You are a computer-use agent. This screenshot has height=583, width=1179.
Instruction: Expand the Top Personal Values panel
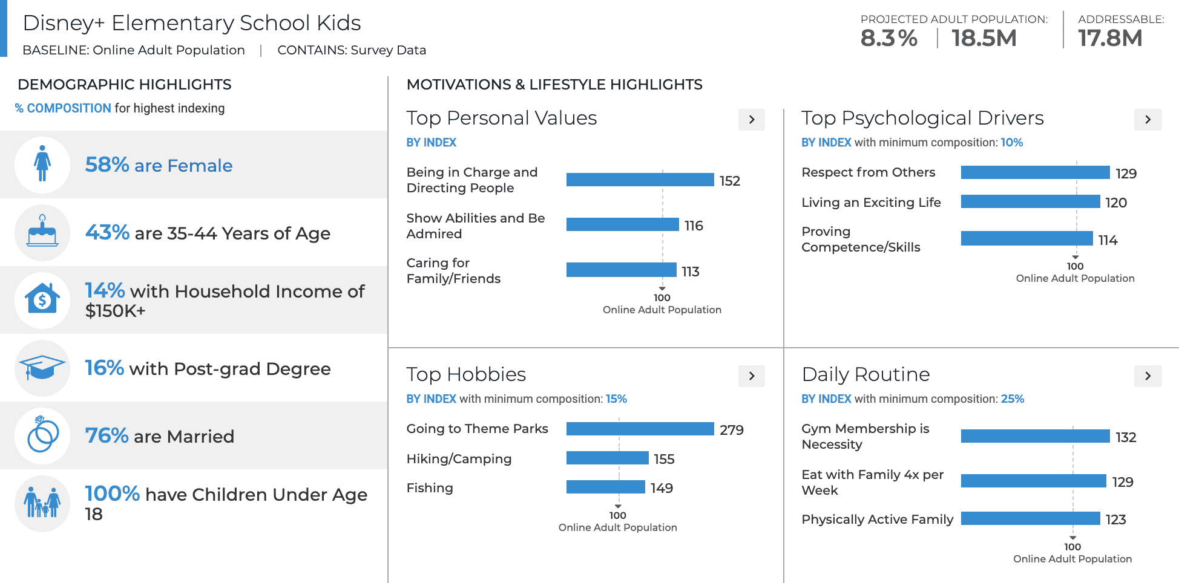click(751, 120)
